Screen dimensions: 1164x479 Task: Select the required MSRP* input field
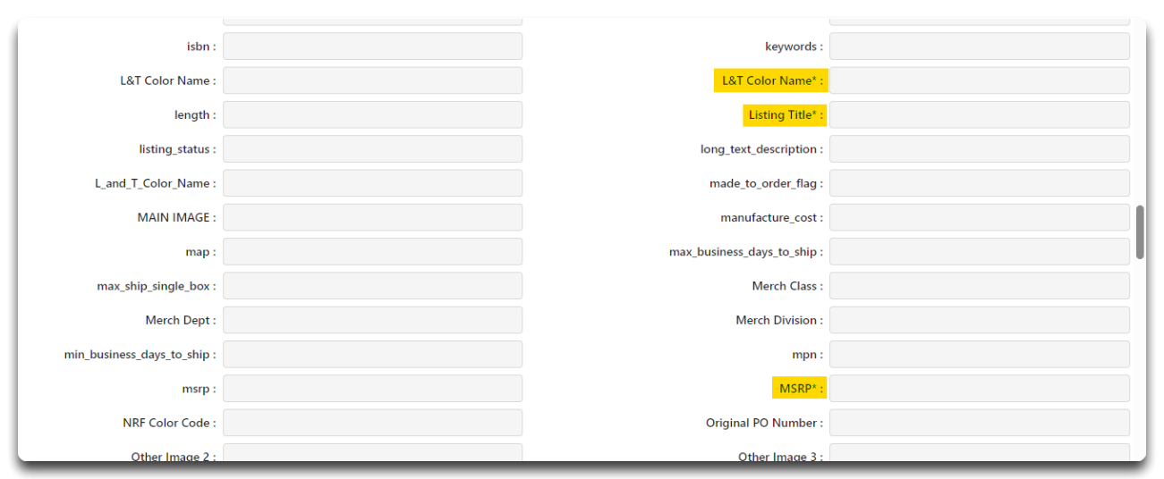pyautogui.click(x=980, y=389)
